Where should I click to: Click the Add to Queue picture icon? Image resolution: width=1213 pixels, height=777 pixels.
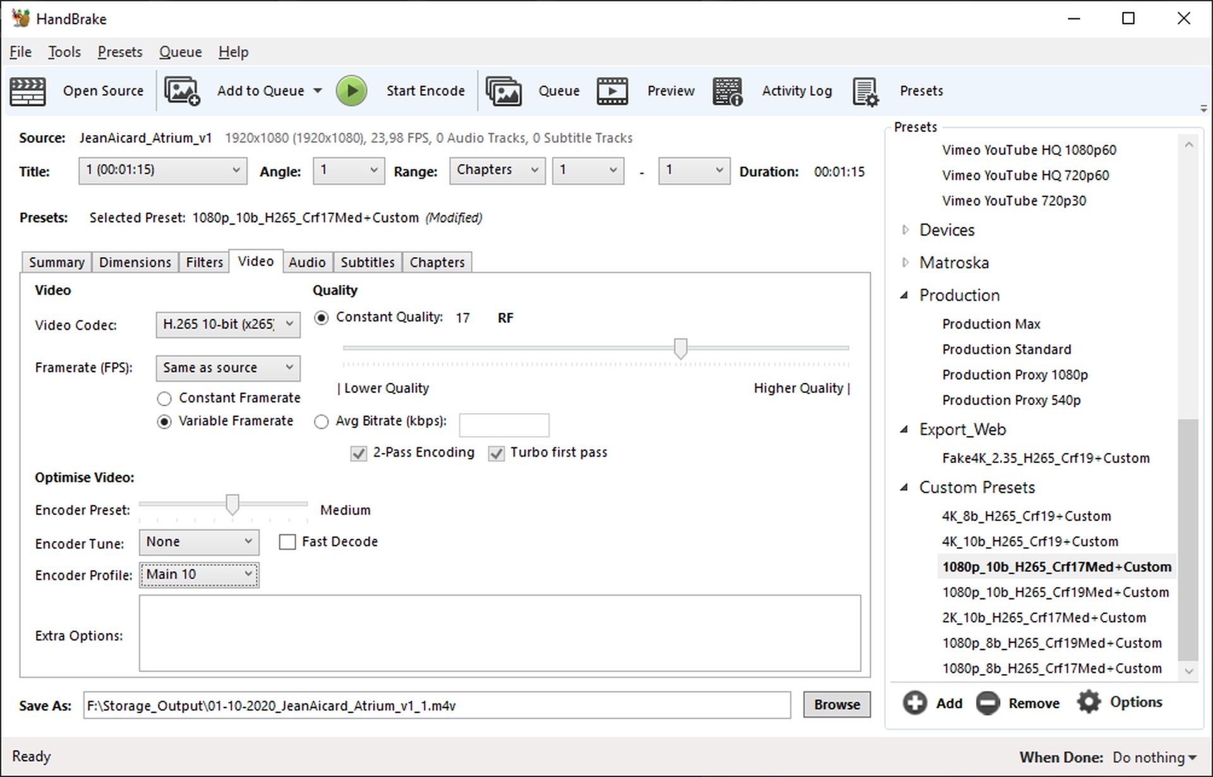tap(182, 92)
